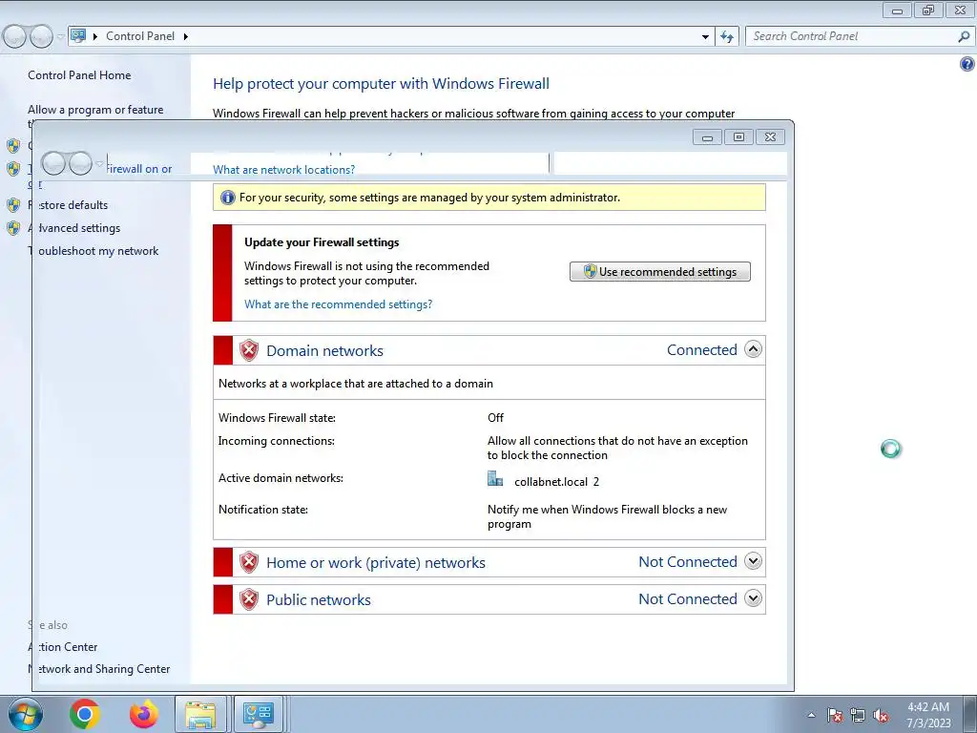Click red shield icon beside Home or work networks
The image size is (977, 733).
pyautogui.click(x=249, y=562)
